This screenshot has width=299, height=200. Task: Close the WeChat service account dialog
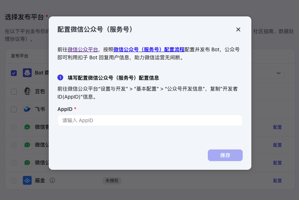point(238,29)
